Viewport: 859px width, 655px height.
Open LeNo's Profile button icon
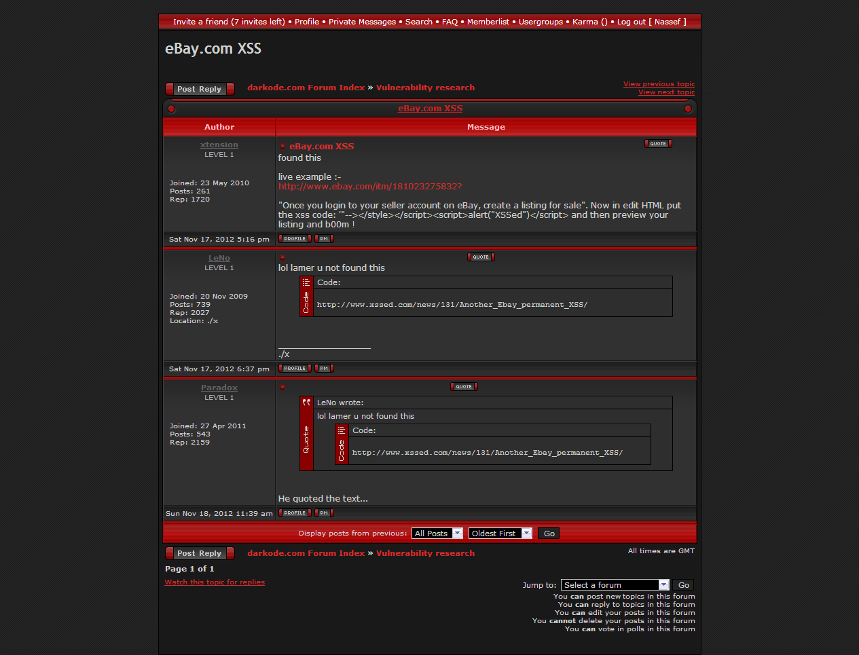[295, 369]
